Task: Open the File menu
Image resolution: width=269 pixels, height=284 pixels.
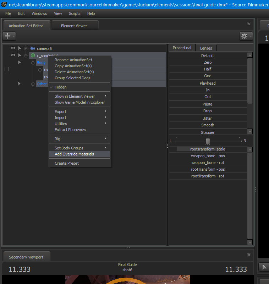Action: pyautogui.click(x=8, y=13)
